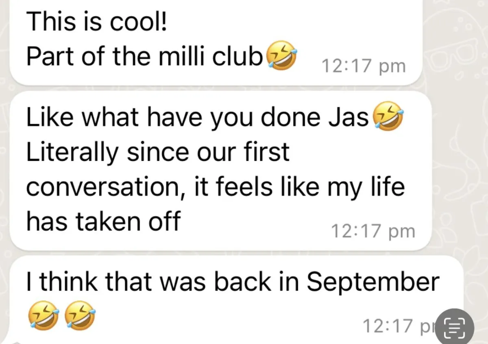Select the second laughing emoji below "I think"
The height and width of the screenshot is (344, 488).
(x=80, y=316)
